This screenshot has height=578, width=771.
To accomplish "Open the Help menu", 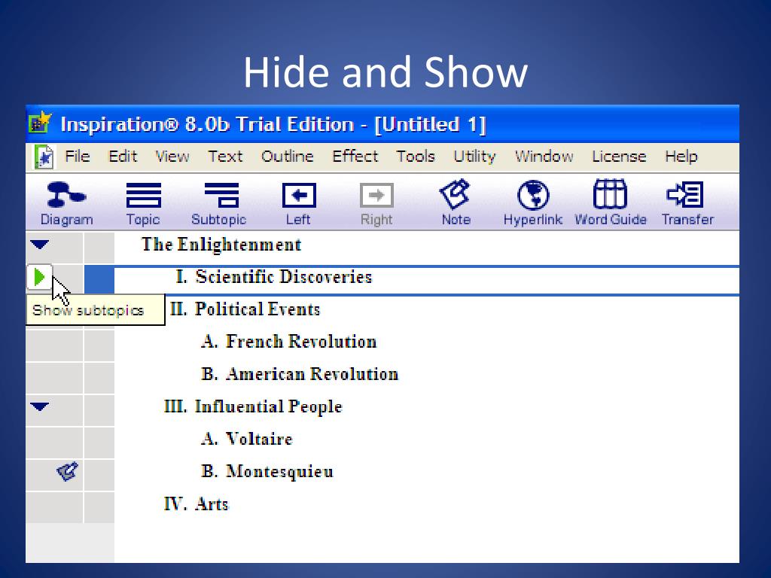I will 681,157.
